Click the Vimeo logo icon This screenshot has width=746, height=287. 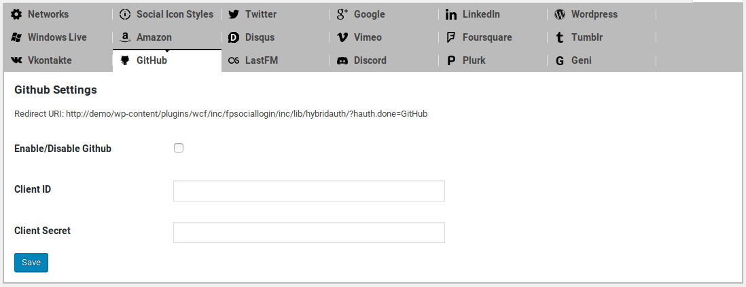pos(342,37)
